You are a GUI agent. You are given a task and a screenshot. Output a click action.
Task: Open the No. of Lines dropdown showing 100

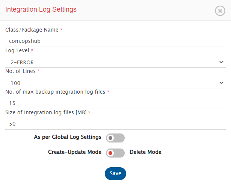click(x=113, y=83)
